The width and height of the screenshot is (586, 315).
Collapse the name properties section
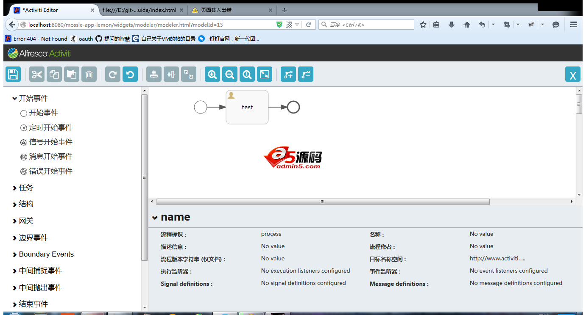click(155, 218)
